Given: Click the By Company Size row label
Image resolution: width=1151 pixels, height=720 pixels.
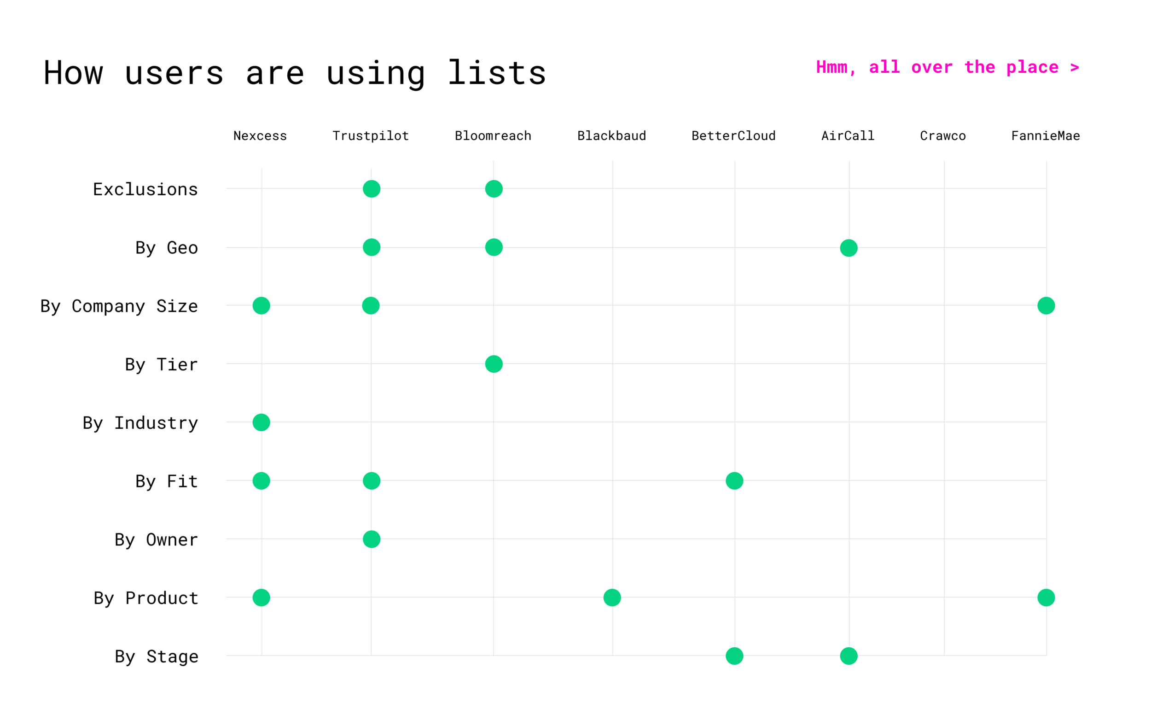Looking at the screenshot, I should 119,306.
